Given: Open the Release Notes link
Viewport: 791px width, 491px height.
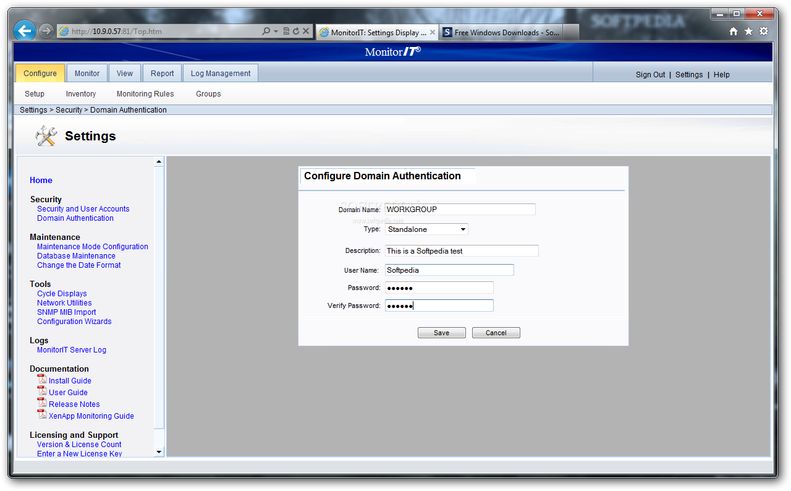Looking at the screenshot, I should (x=74, y=404).
